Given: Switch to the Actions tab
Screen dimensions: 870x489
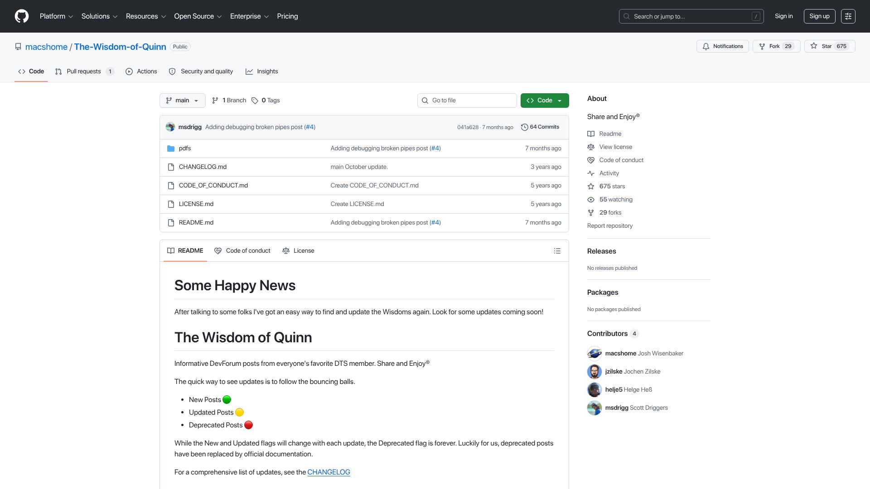Looking at the screenshot, I should point(141,72).
